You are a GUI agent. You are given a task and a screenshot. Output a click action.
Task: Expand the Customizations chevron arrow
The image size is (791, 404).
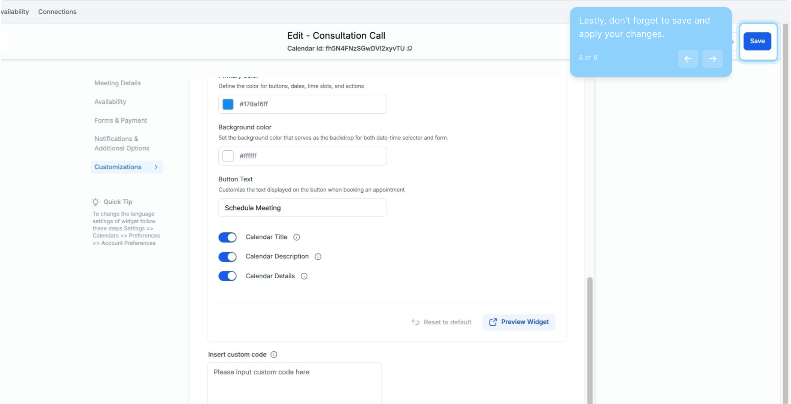[156, 167]
